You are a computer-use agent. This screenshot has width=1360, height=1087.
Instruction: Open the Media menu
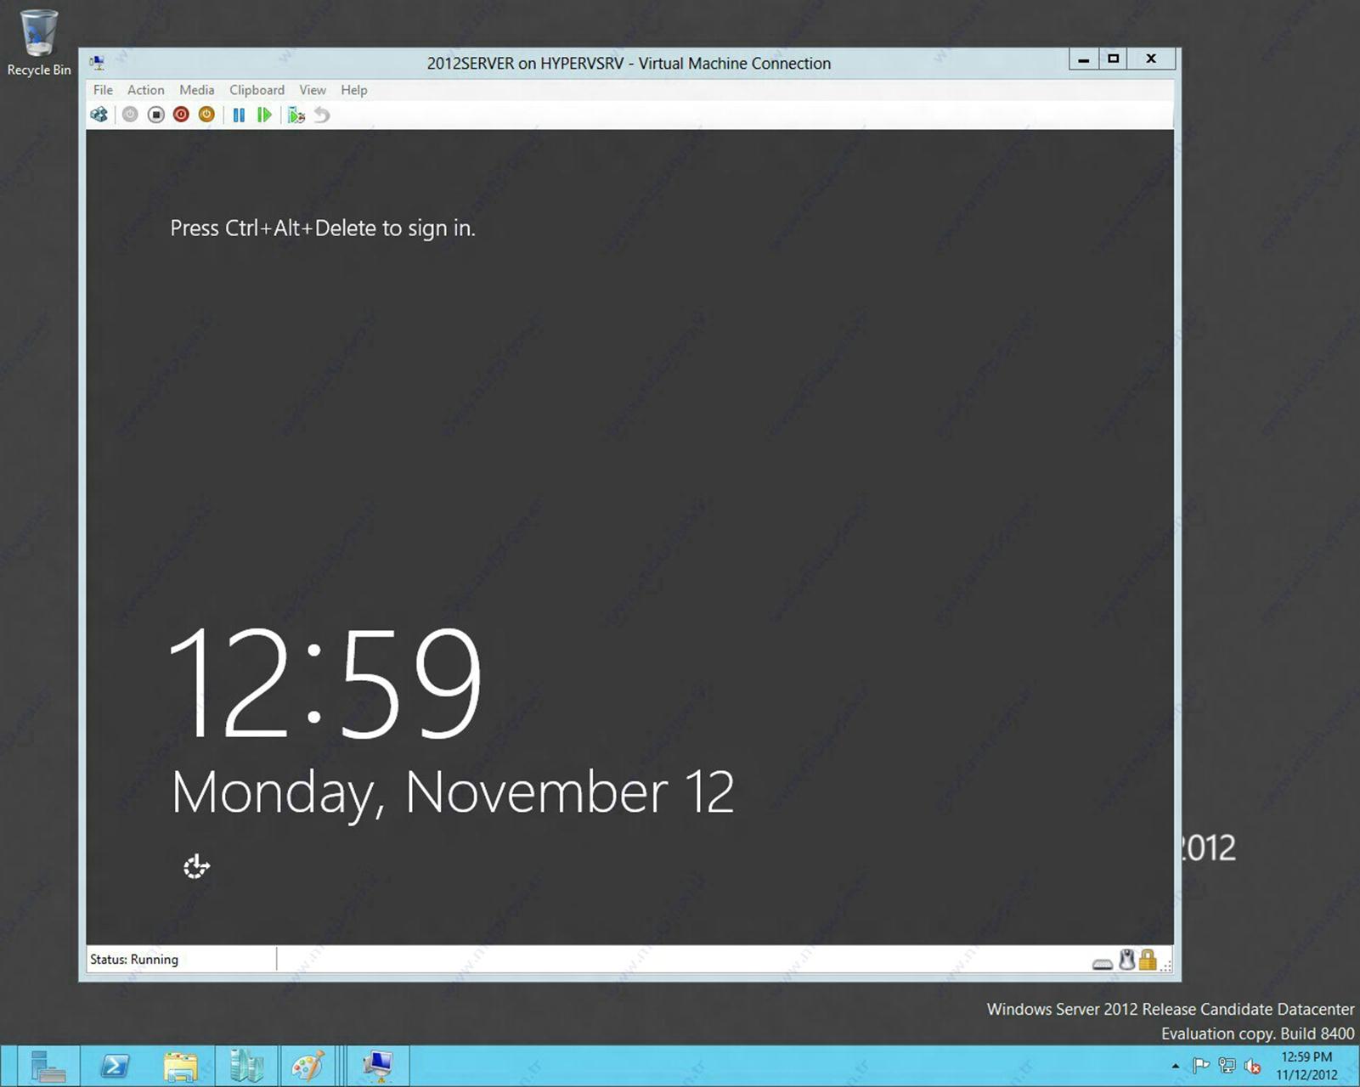pos(196,90)
